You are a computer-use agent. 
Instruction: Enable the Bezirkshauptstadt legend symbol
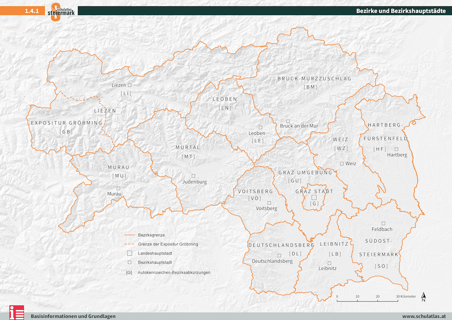click(129, 262)
